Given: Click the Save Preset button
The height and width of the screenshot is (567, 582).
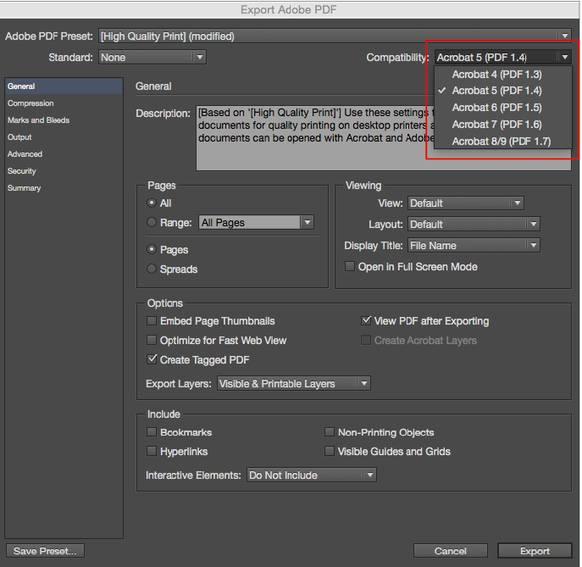Looking at the screenshot, I should pos(45,551).
